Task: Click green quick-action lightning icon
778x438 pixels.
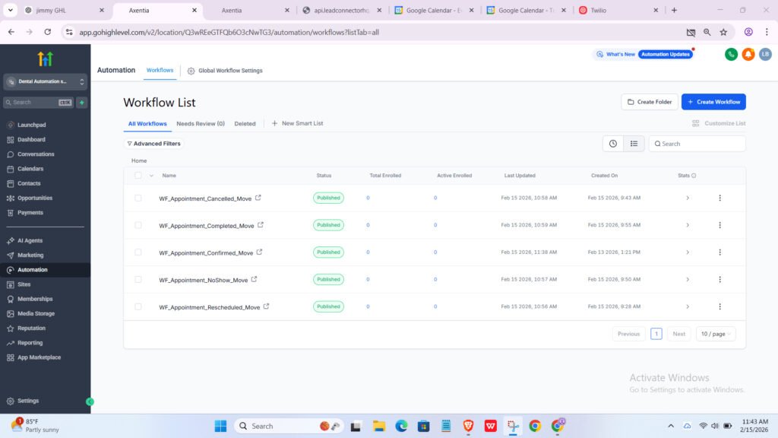Action: click(x=82, y=103)
